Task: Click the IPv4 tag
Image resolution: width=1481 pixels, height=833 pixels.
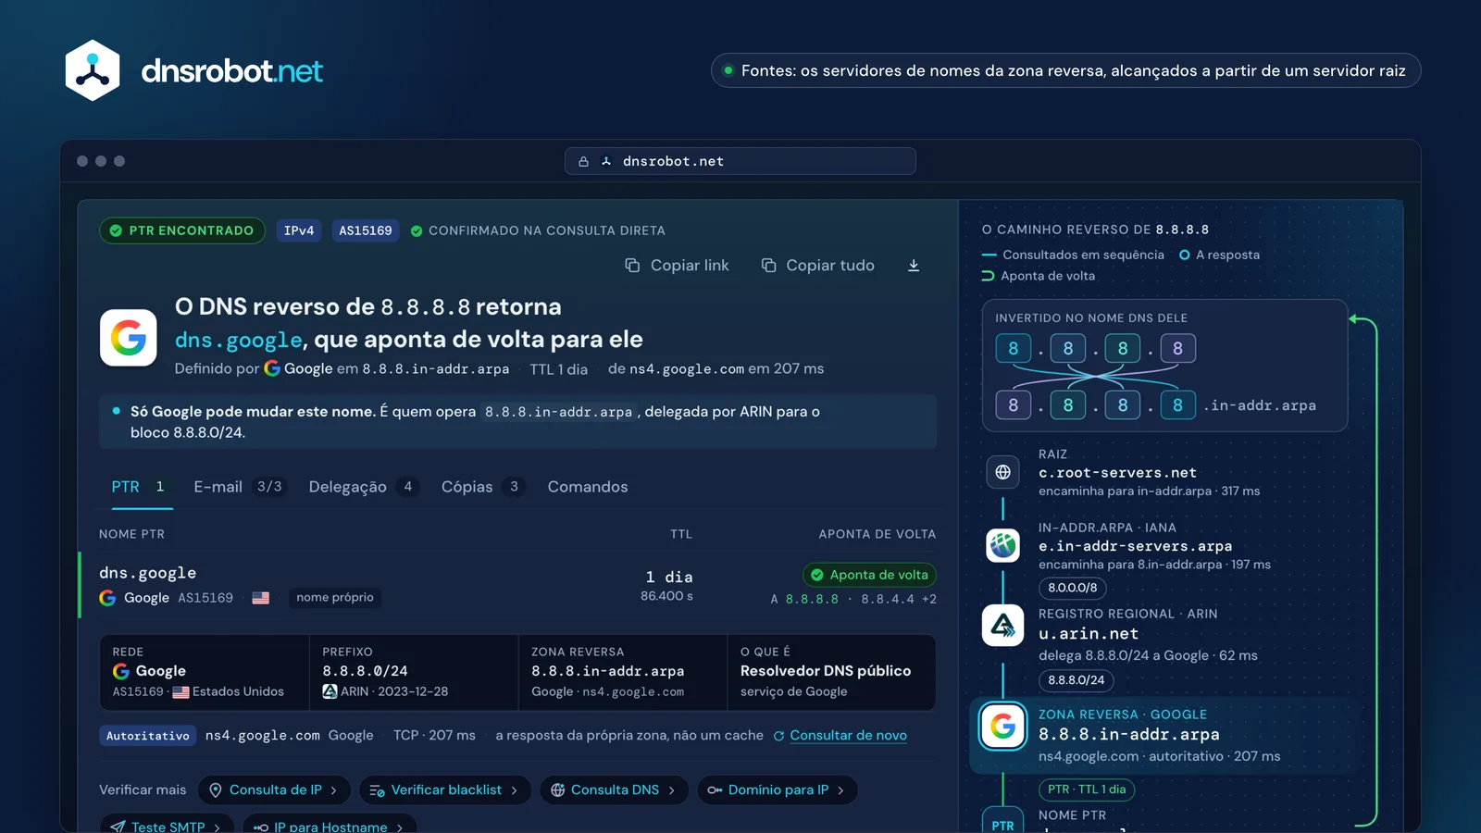Action: pyautogui.click(x=299, y=230)
